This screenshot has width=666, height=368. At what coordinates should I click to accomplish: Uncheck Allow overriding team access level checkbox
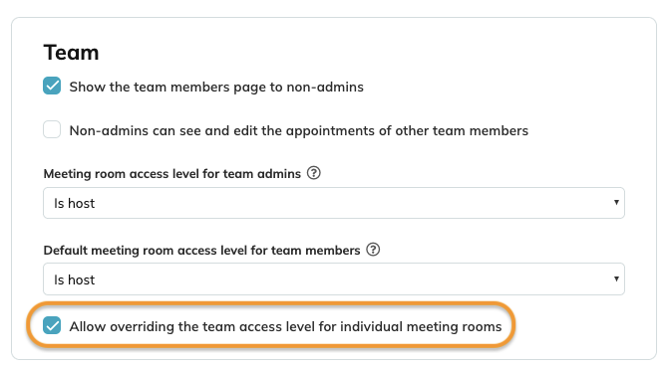click(x=52, y=325)
